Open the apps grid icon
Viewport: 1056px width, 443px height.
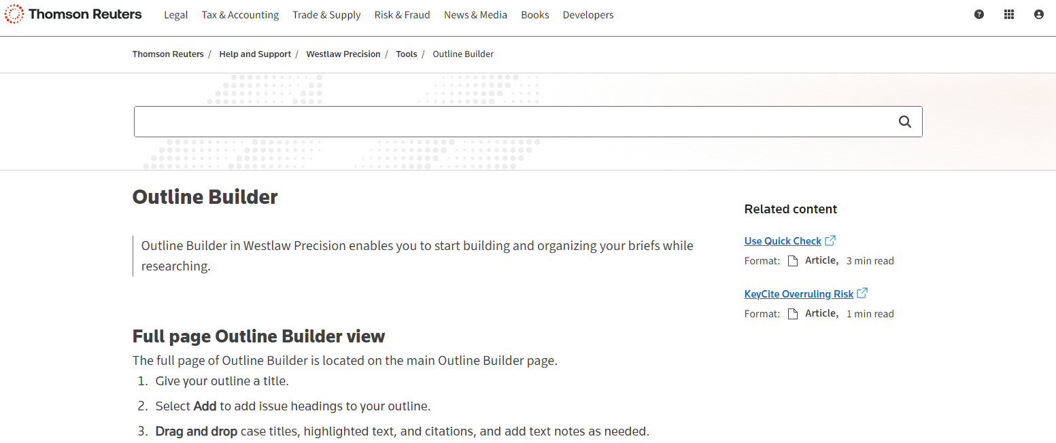click(1009, 14)
